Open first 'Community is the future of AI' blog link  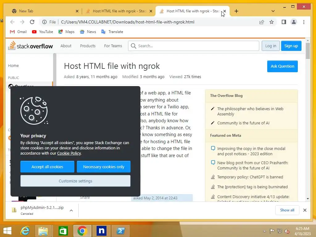click(243, 123)
